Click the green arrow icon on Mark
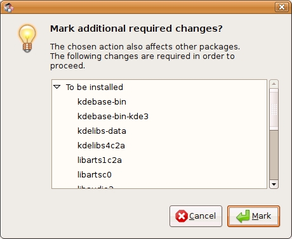Image resolution: width=292 pixels, height=239 pixels. pyautogui.click(x=243, y=216)
